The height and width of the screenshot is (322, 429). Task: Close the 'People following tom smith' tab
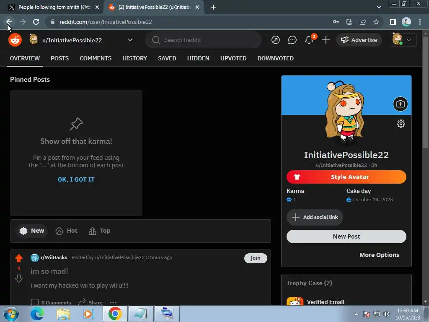tap(97, 7)
